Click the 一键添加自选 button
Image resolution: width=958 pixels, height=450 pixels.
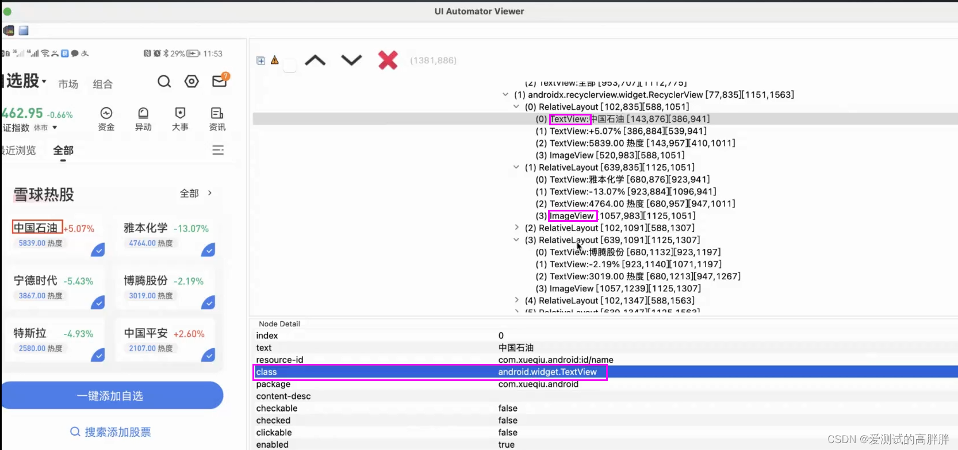click(x=112, y=395)
